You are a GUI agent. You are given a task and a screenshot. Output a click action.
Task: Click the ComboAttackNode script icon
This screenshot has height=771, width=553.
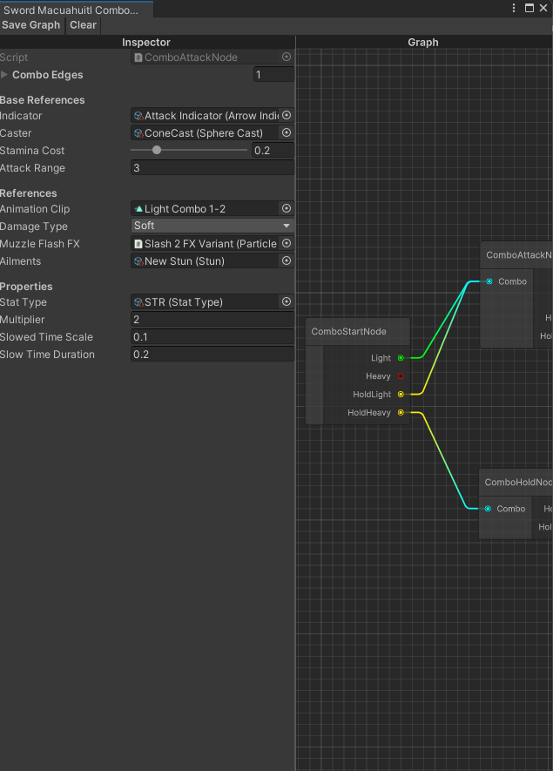tap(138, 57)
